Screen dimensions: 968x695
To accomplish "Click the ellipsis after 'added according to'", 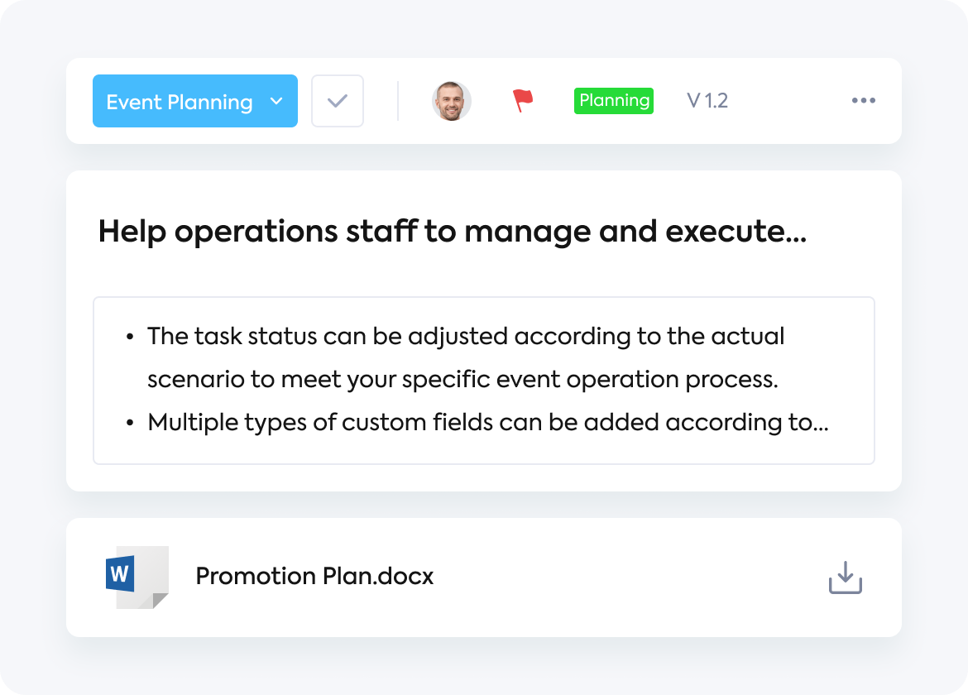I will click(x=821, y=429).
